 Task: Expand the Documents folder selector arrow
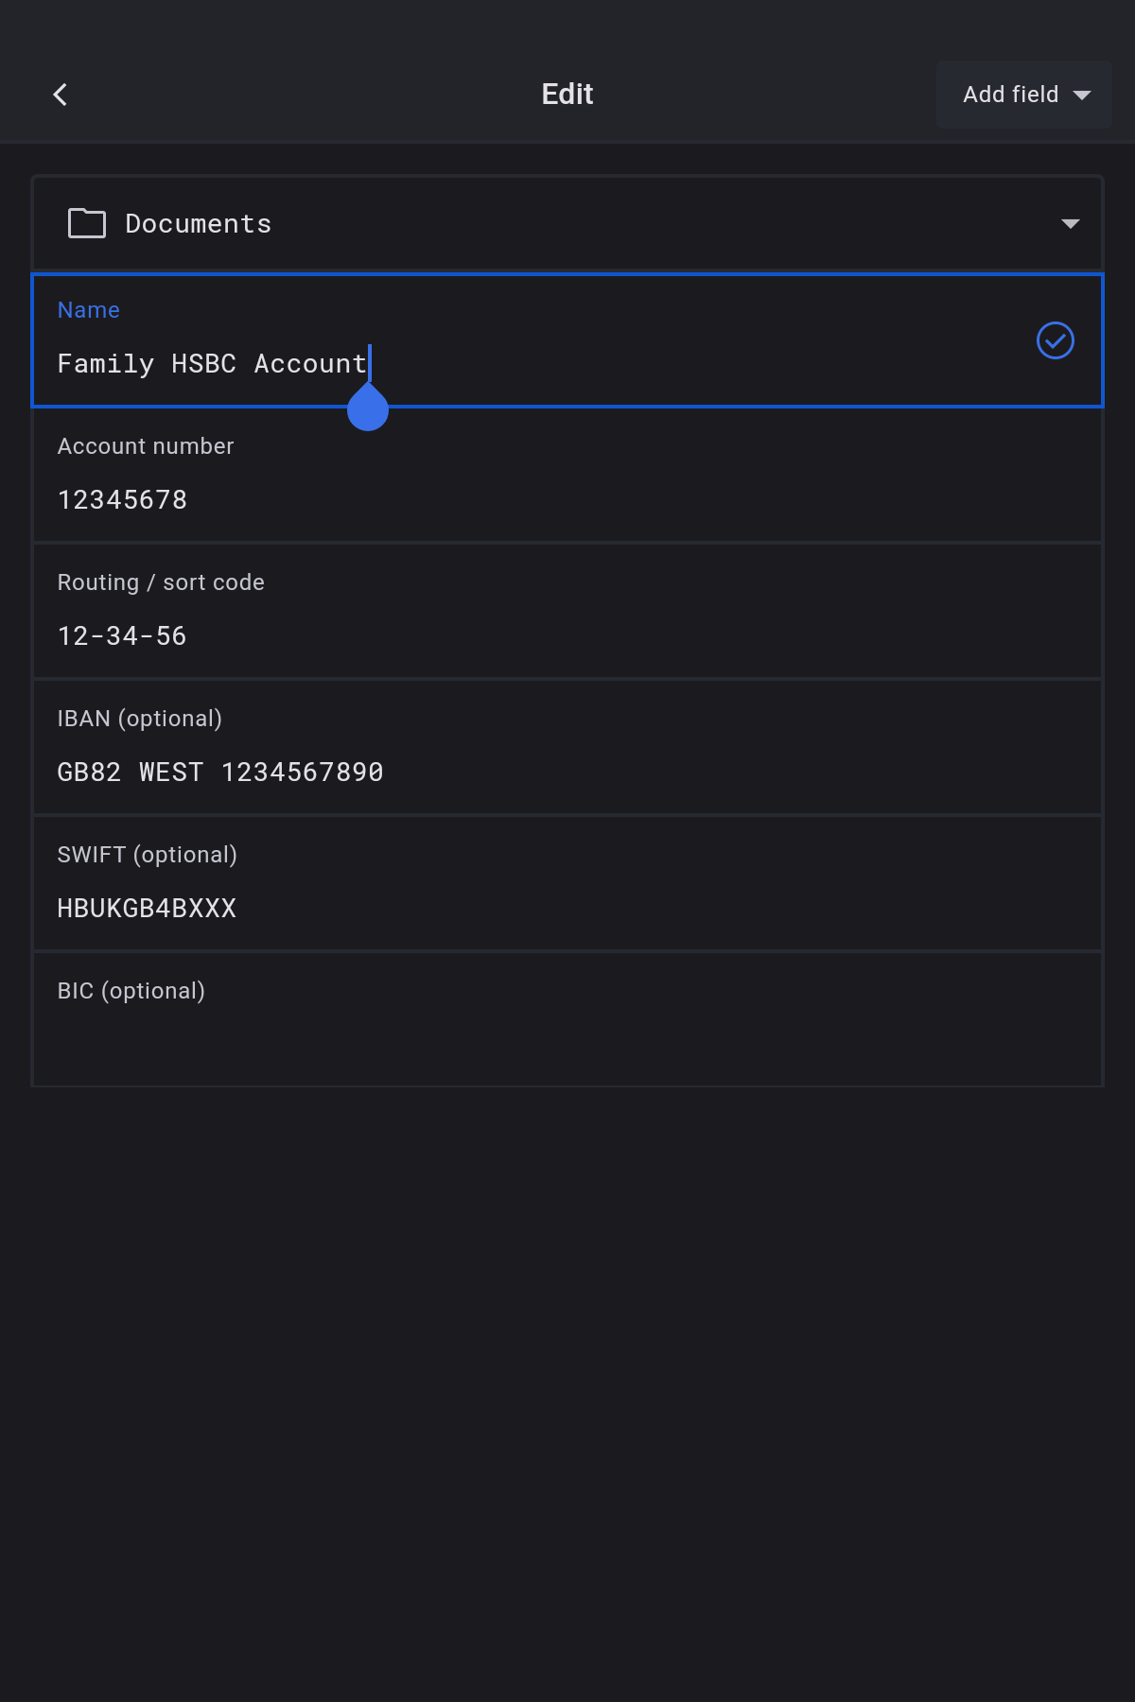(1070, 224)
